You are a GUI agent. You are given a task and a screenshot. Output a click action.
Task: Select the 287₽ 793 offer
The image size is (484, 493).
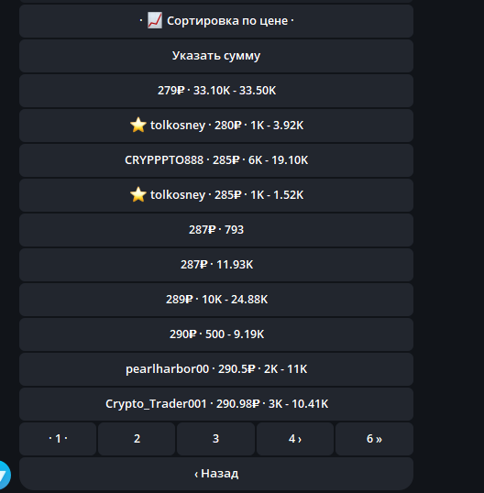pyautogui.click(x=216, y=230)
